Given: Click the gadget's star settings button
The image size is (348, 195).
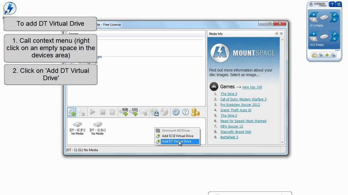Looking at the screenshot, I should point(339,4).
